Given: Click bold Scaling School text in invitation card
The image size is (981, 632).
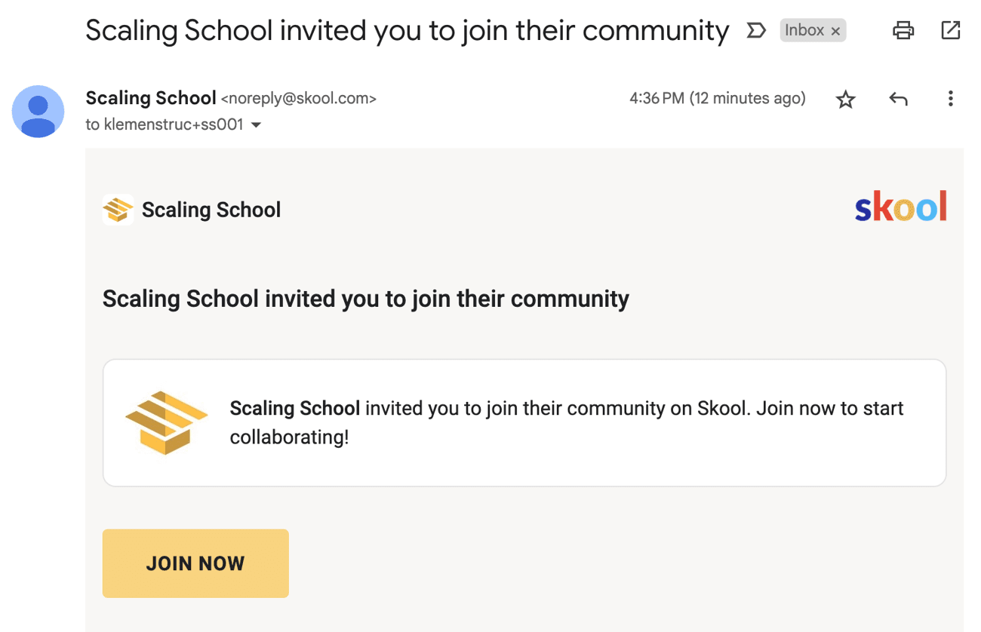Looking at the screenshot, I should coord(294,409).
